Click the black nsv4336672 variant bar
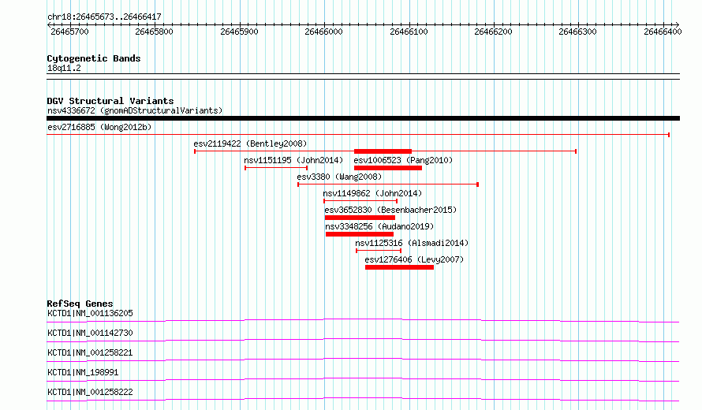Viewport: 702px width, 410px height. (363, 118)
